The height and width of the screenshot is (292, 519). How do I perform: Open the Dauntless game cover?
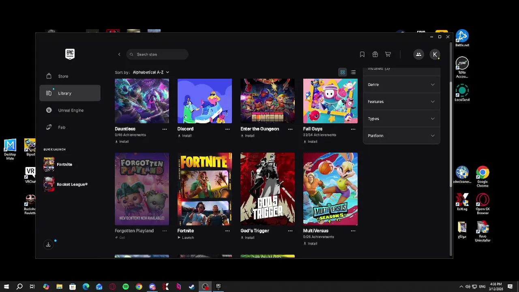click(x=142, y=101)
